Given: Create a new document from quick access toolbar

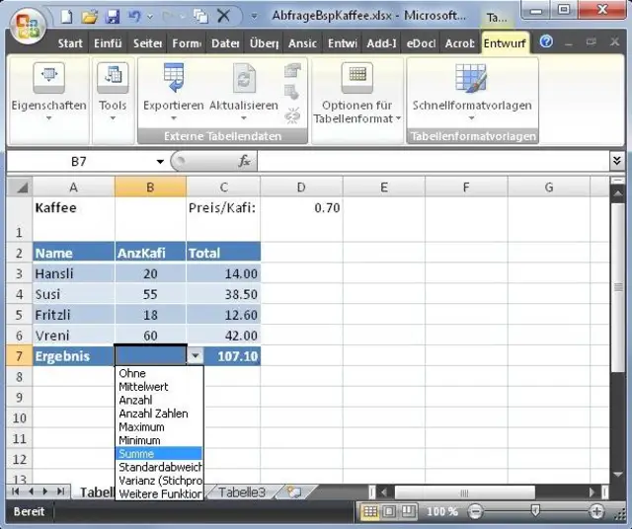Looking at the screenshot, I should [67, 16].
